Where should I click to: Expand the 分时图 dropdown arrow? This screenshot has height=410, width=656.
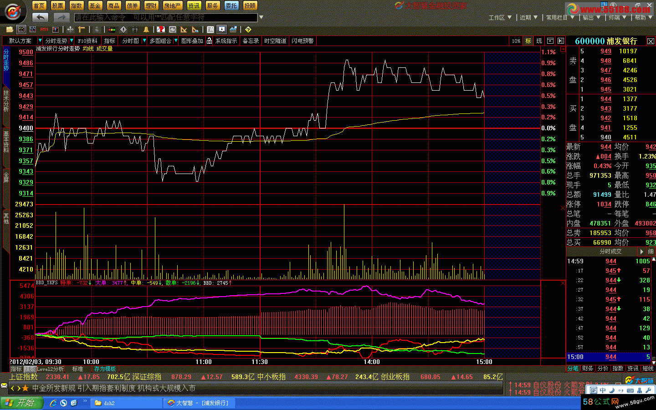(144, 41)
